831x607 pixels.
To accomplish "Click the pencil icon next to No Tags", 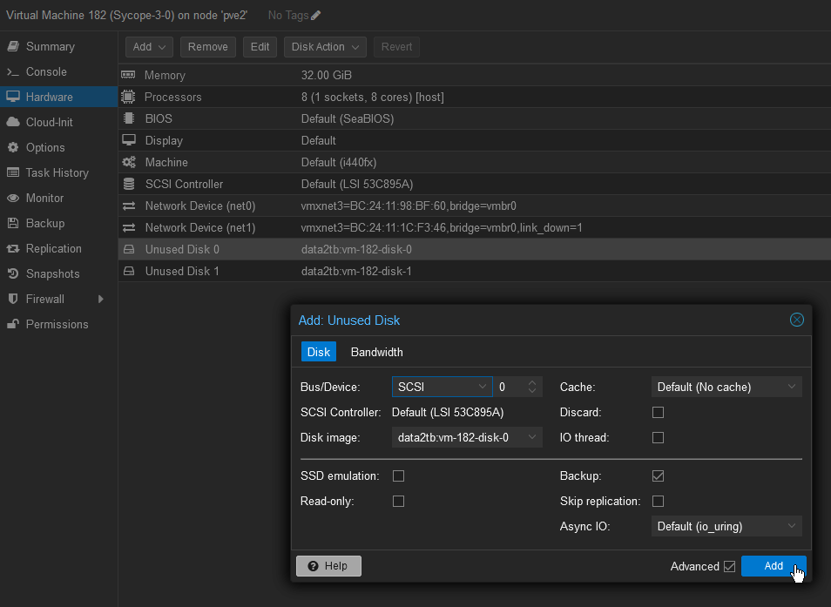I will pyautogui.click(x=315, y=16).
